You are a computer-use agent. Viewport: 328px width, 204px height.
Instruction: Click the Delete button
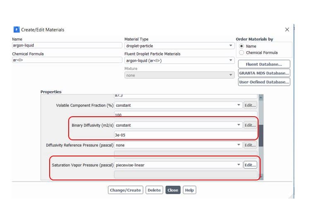[154, 190]
